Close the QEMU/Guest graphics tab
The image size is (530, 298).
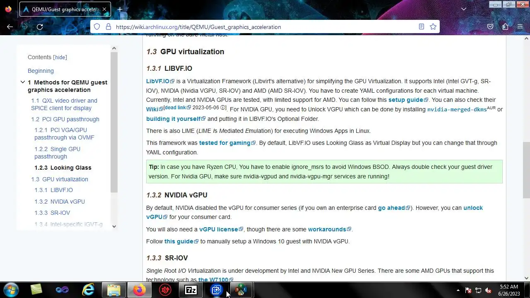[105, 9]
